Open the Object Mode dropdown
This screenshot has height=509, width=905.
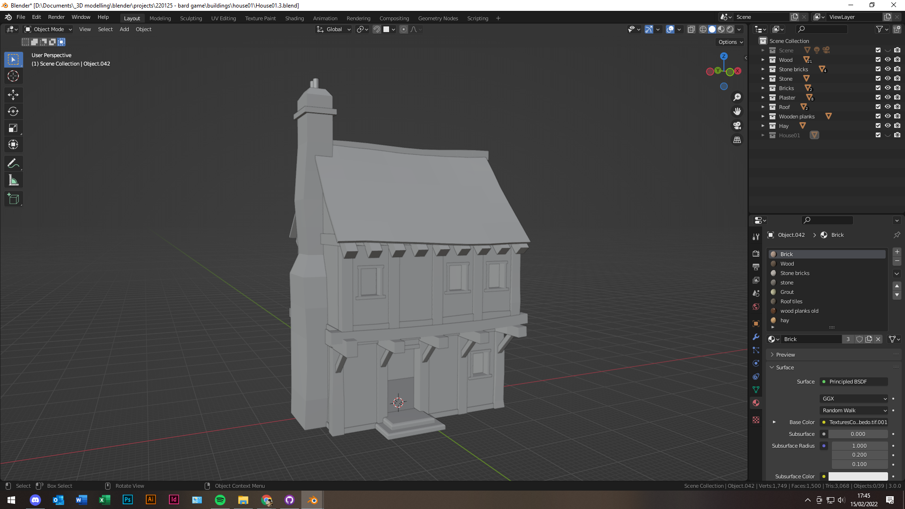pos(49,29)
